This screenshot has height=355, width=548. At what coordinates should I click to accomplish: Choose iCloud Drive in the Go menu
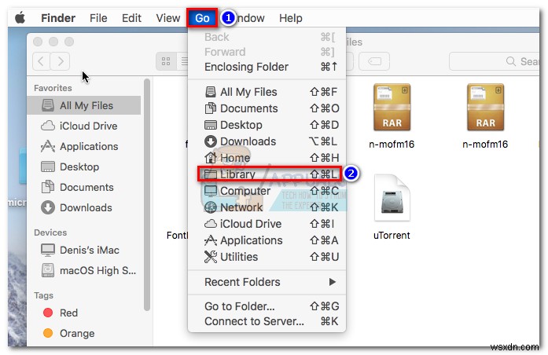[x=267, y=223]
